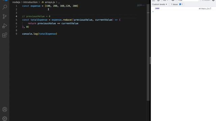The width and height of the screenshot is (216, 121).
Task: Open the arrays.js:7 source link
Action: 205,8
